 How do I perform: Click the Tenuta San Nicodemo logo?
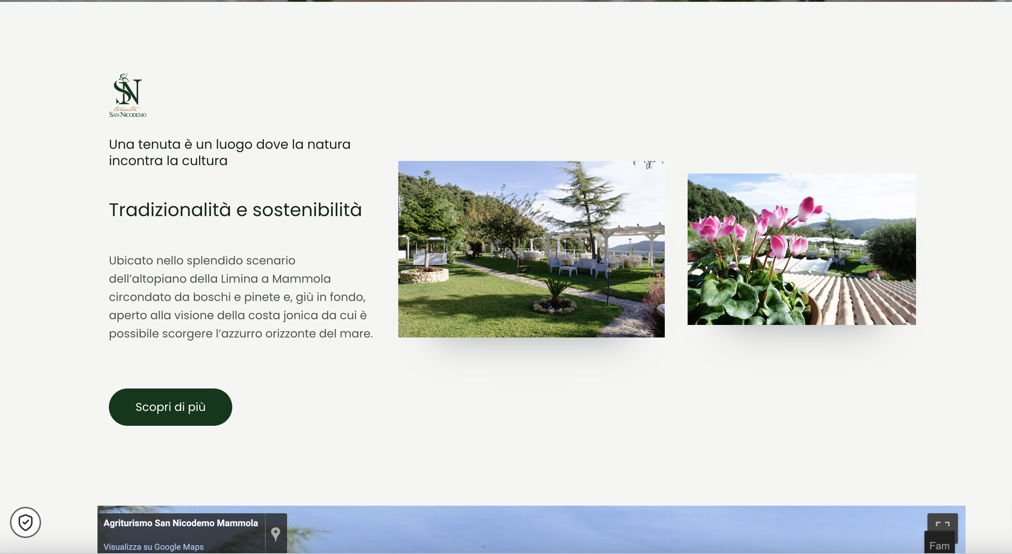coord(128,96)
